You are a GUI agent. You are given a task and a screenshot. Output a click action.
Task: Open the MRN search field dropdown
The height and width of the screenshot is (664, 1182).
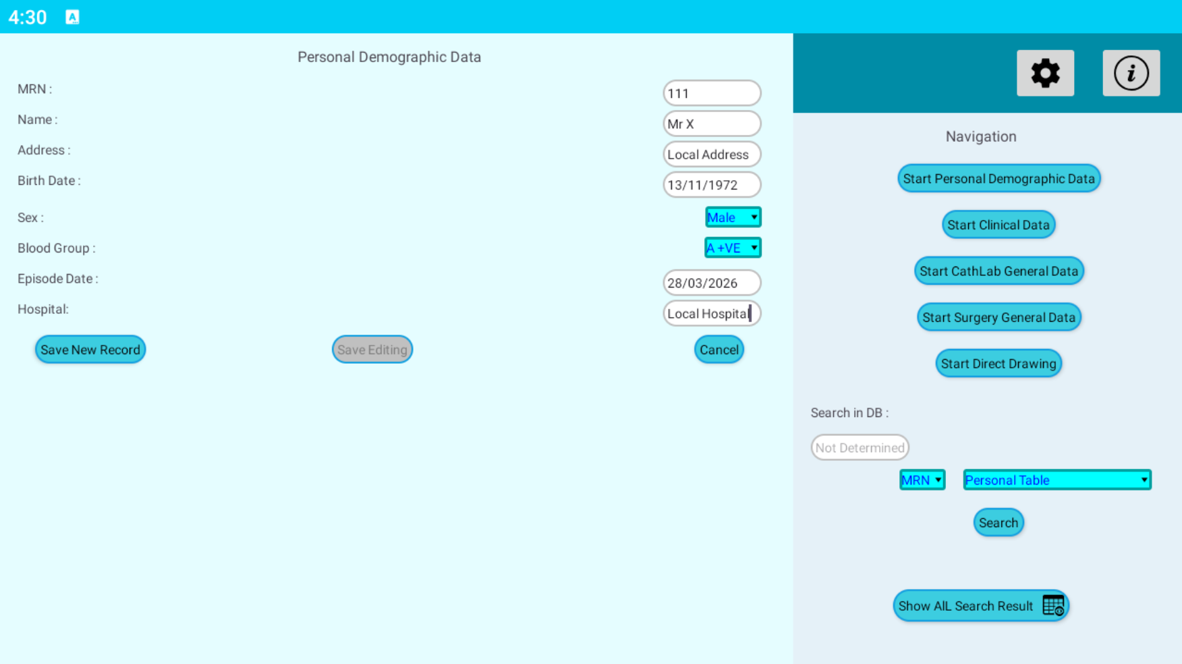[x=922, y=480]
